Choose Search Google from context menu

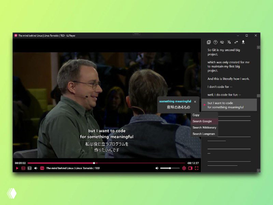pos(202,121)
